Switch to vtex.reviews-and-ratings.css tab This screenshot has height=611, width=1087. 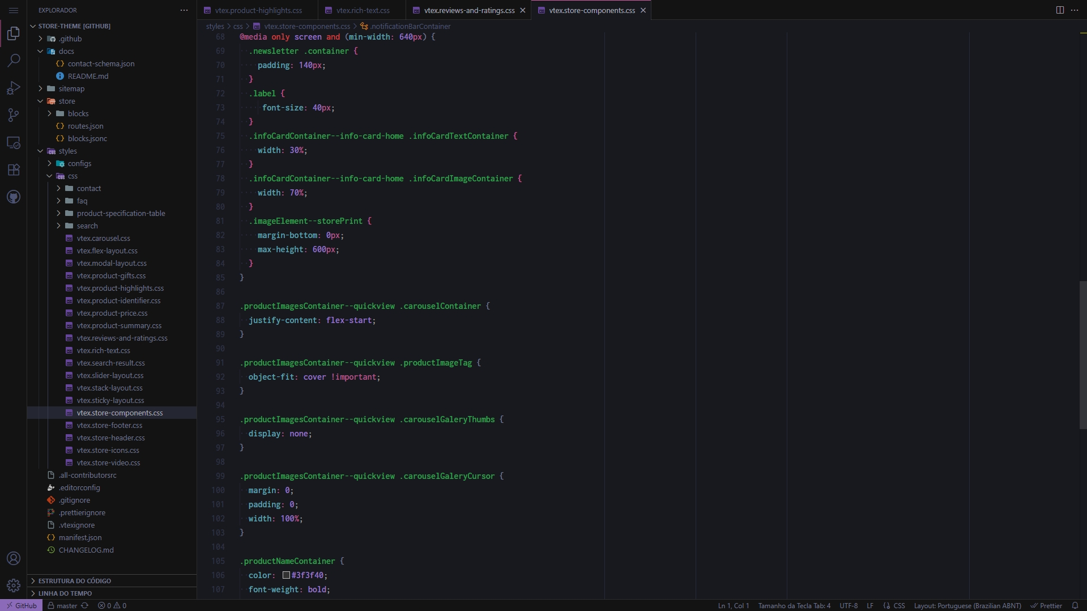[469, 10]
